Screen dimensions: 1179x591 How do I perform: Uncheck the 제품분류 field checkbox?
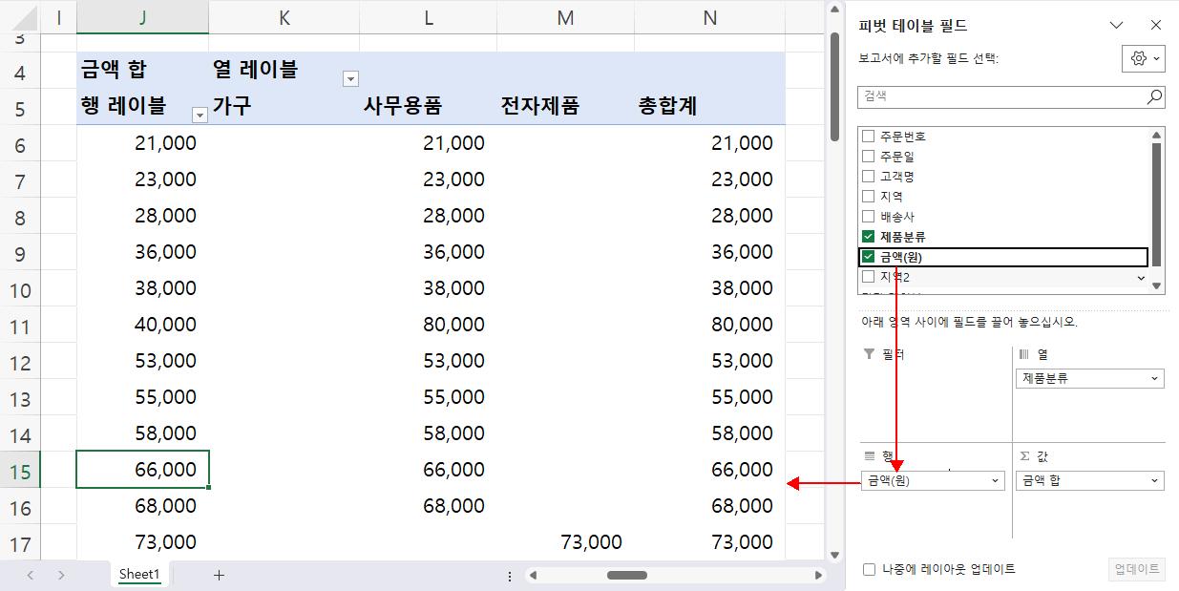pyautogui.click(x=869, y=236)
